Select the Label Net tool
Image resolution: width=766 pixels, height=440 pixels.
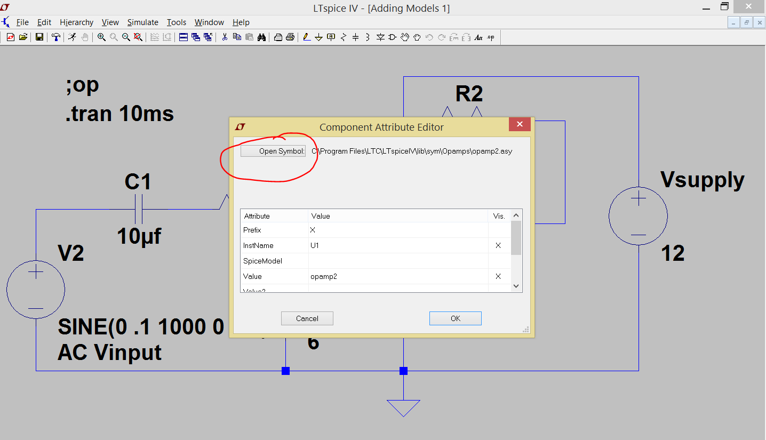[x=331, y=37]
